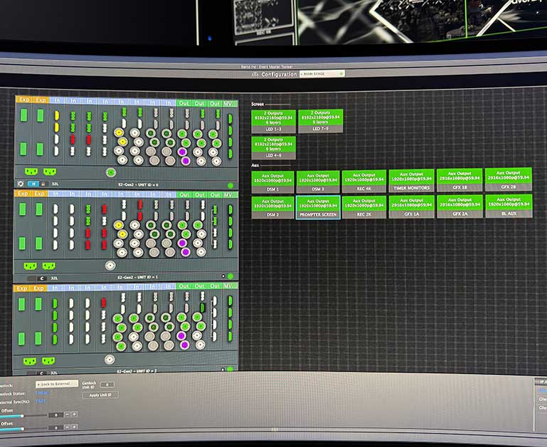Click the first green power socket on Unit 0

pyautogui.click(x=31, y=172)
